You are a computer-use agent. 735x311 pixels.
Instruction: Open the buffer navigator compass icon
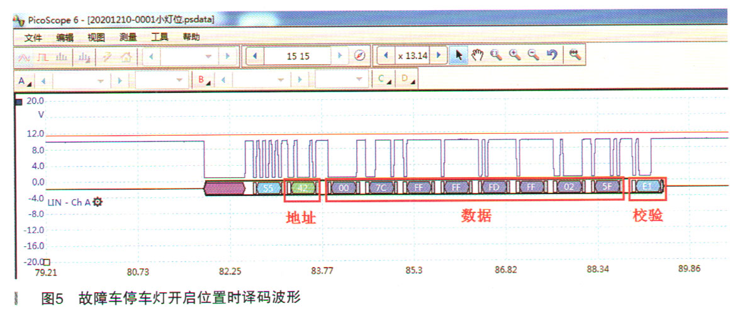coord(359,56)
